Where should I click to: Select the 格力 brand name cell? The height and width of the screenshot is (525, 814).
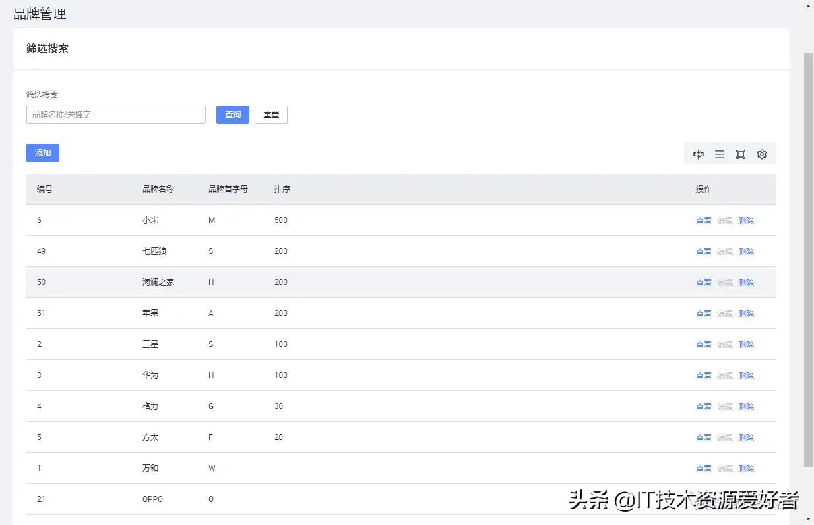[150, 406]
